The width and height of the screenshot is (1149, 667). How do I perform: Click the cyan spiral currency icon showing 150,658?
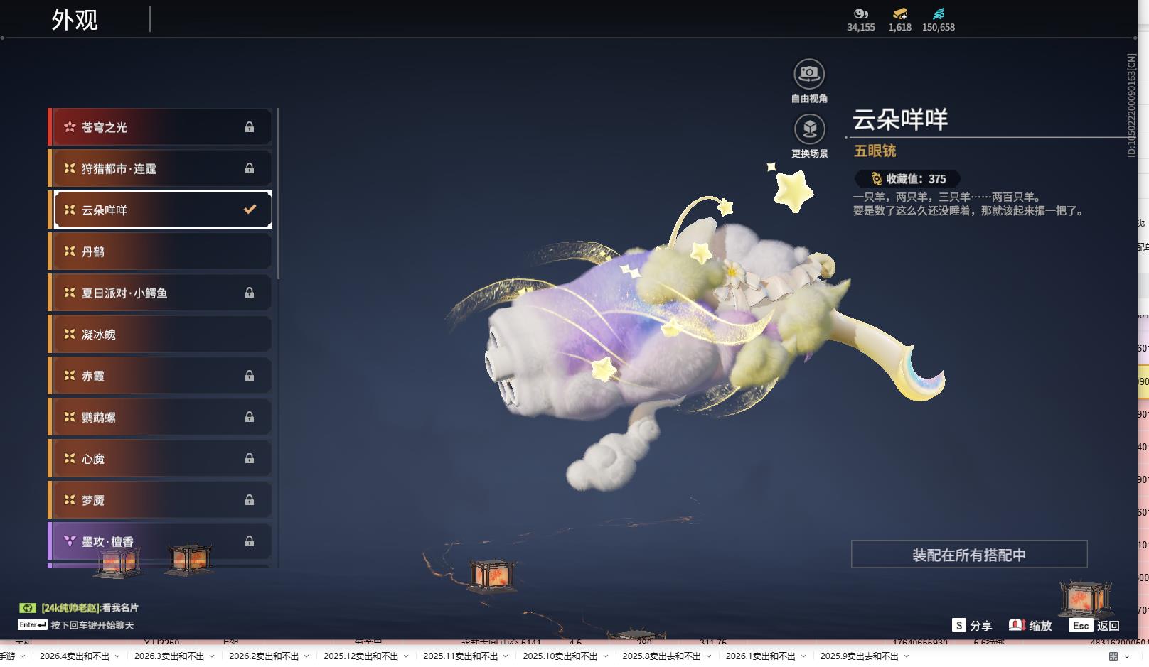click(x=939, y=13)
